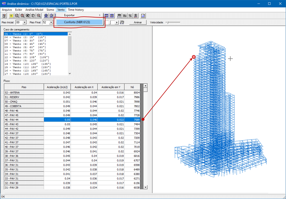Image resolution: width=286 pixels, height=199 pixels.
Task: Click the Hz frequency toolbar icon
Action: (125, 16)
